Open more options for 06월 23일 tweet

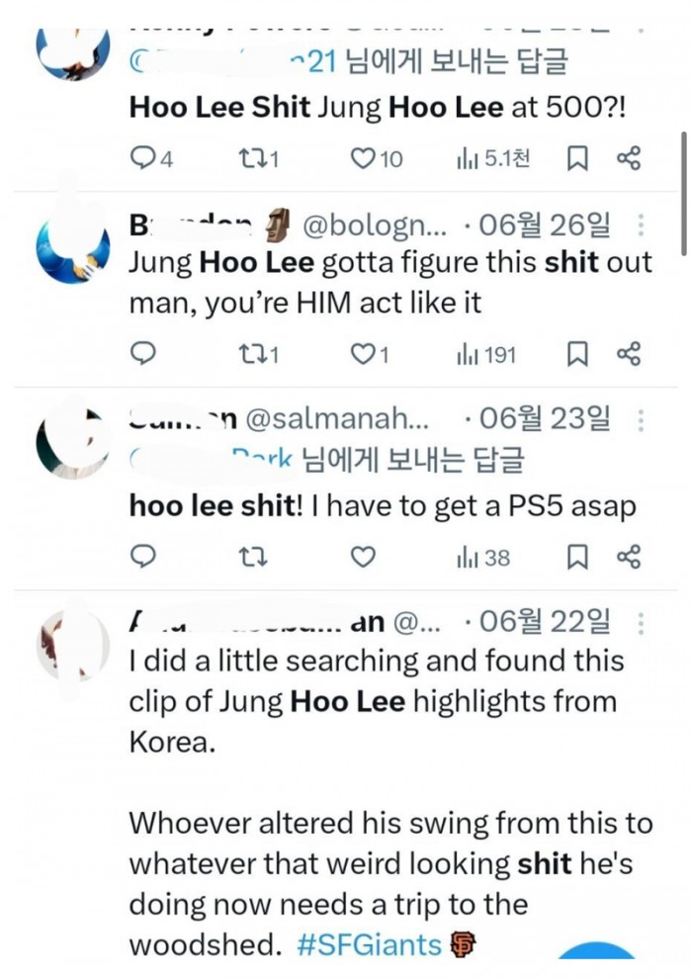(x=641, y=421)
